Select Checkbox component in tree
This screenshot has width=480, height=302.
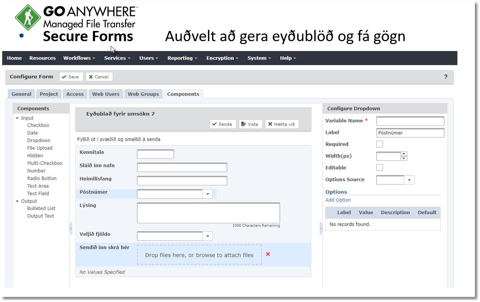38,125
